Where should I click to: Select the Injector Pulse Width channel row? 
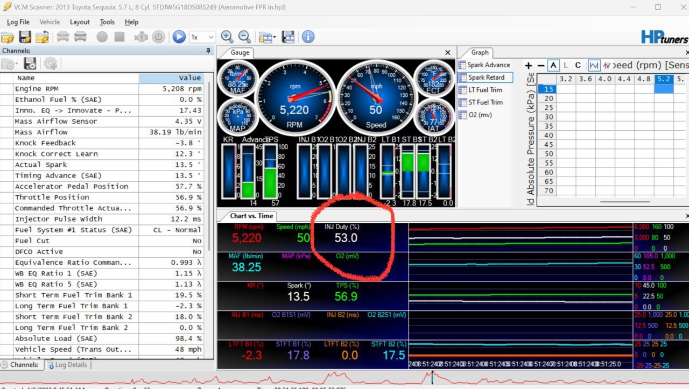102,219
